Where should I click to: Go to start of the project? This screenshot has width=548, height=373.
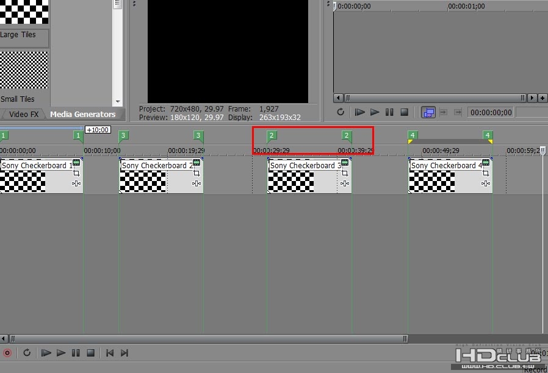coord(110,353)
